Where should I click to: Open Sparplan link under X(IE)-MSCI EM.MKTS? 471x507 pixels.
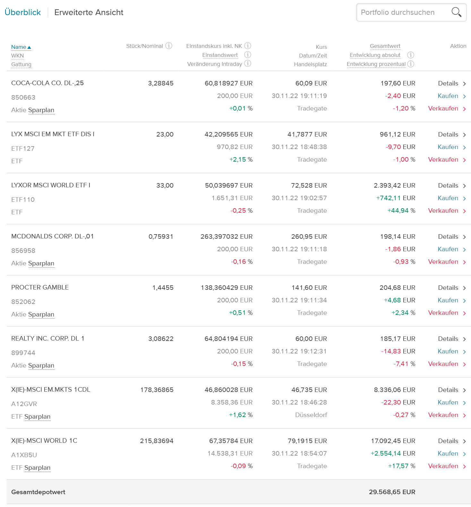[x=37, y=417]
